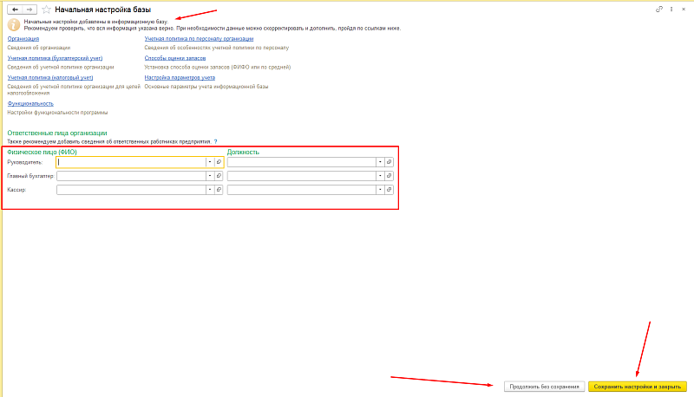Click into the Главный бухгалтер name field
694x397 pixels.
click(130, 176)
